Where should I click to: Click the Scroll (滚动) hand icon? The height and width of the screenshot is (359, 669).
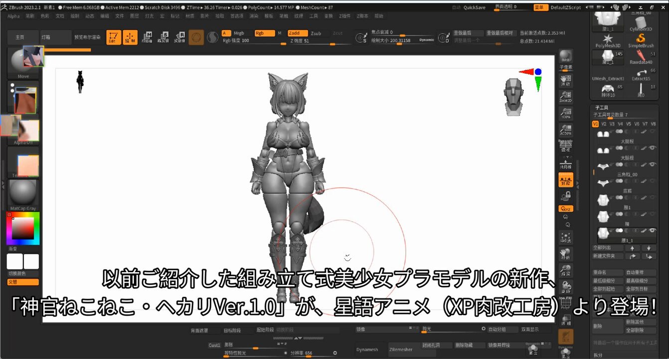pos(565,81)
